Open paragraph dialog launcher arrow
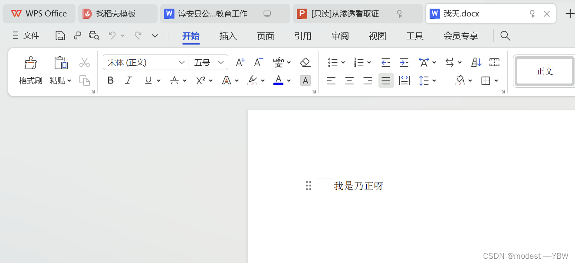The image size is (575, 263). click(503, 92)
